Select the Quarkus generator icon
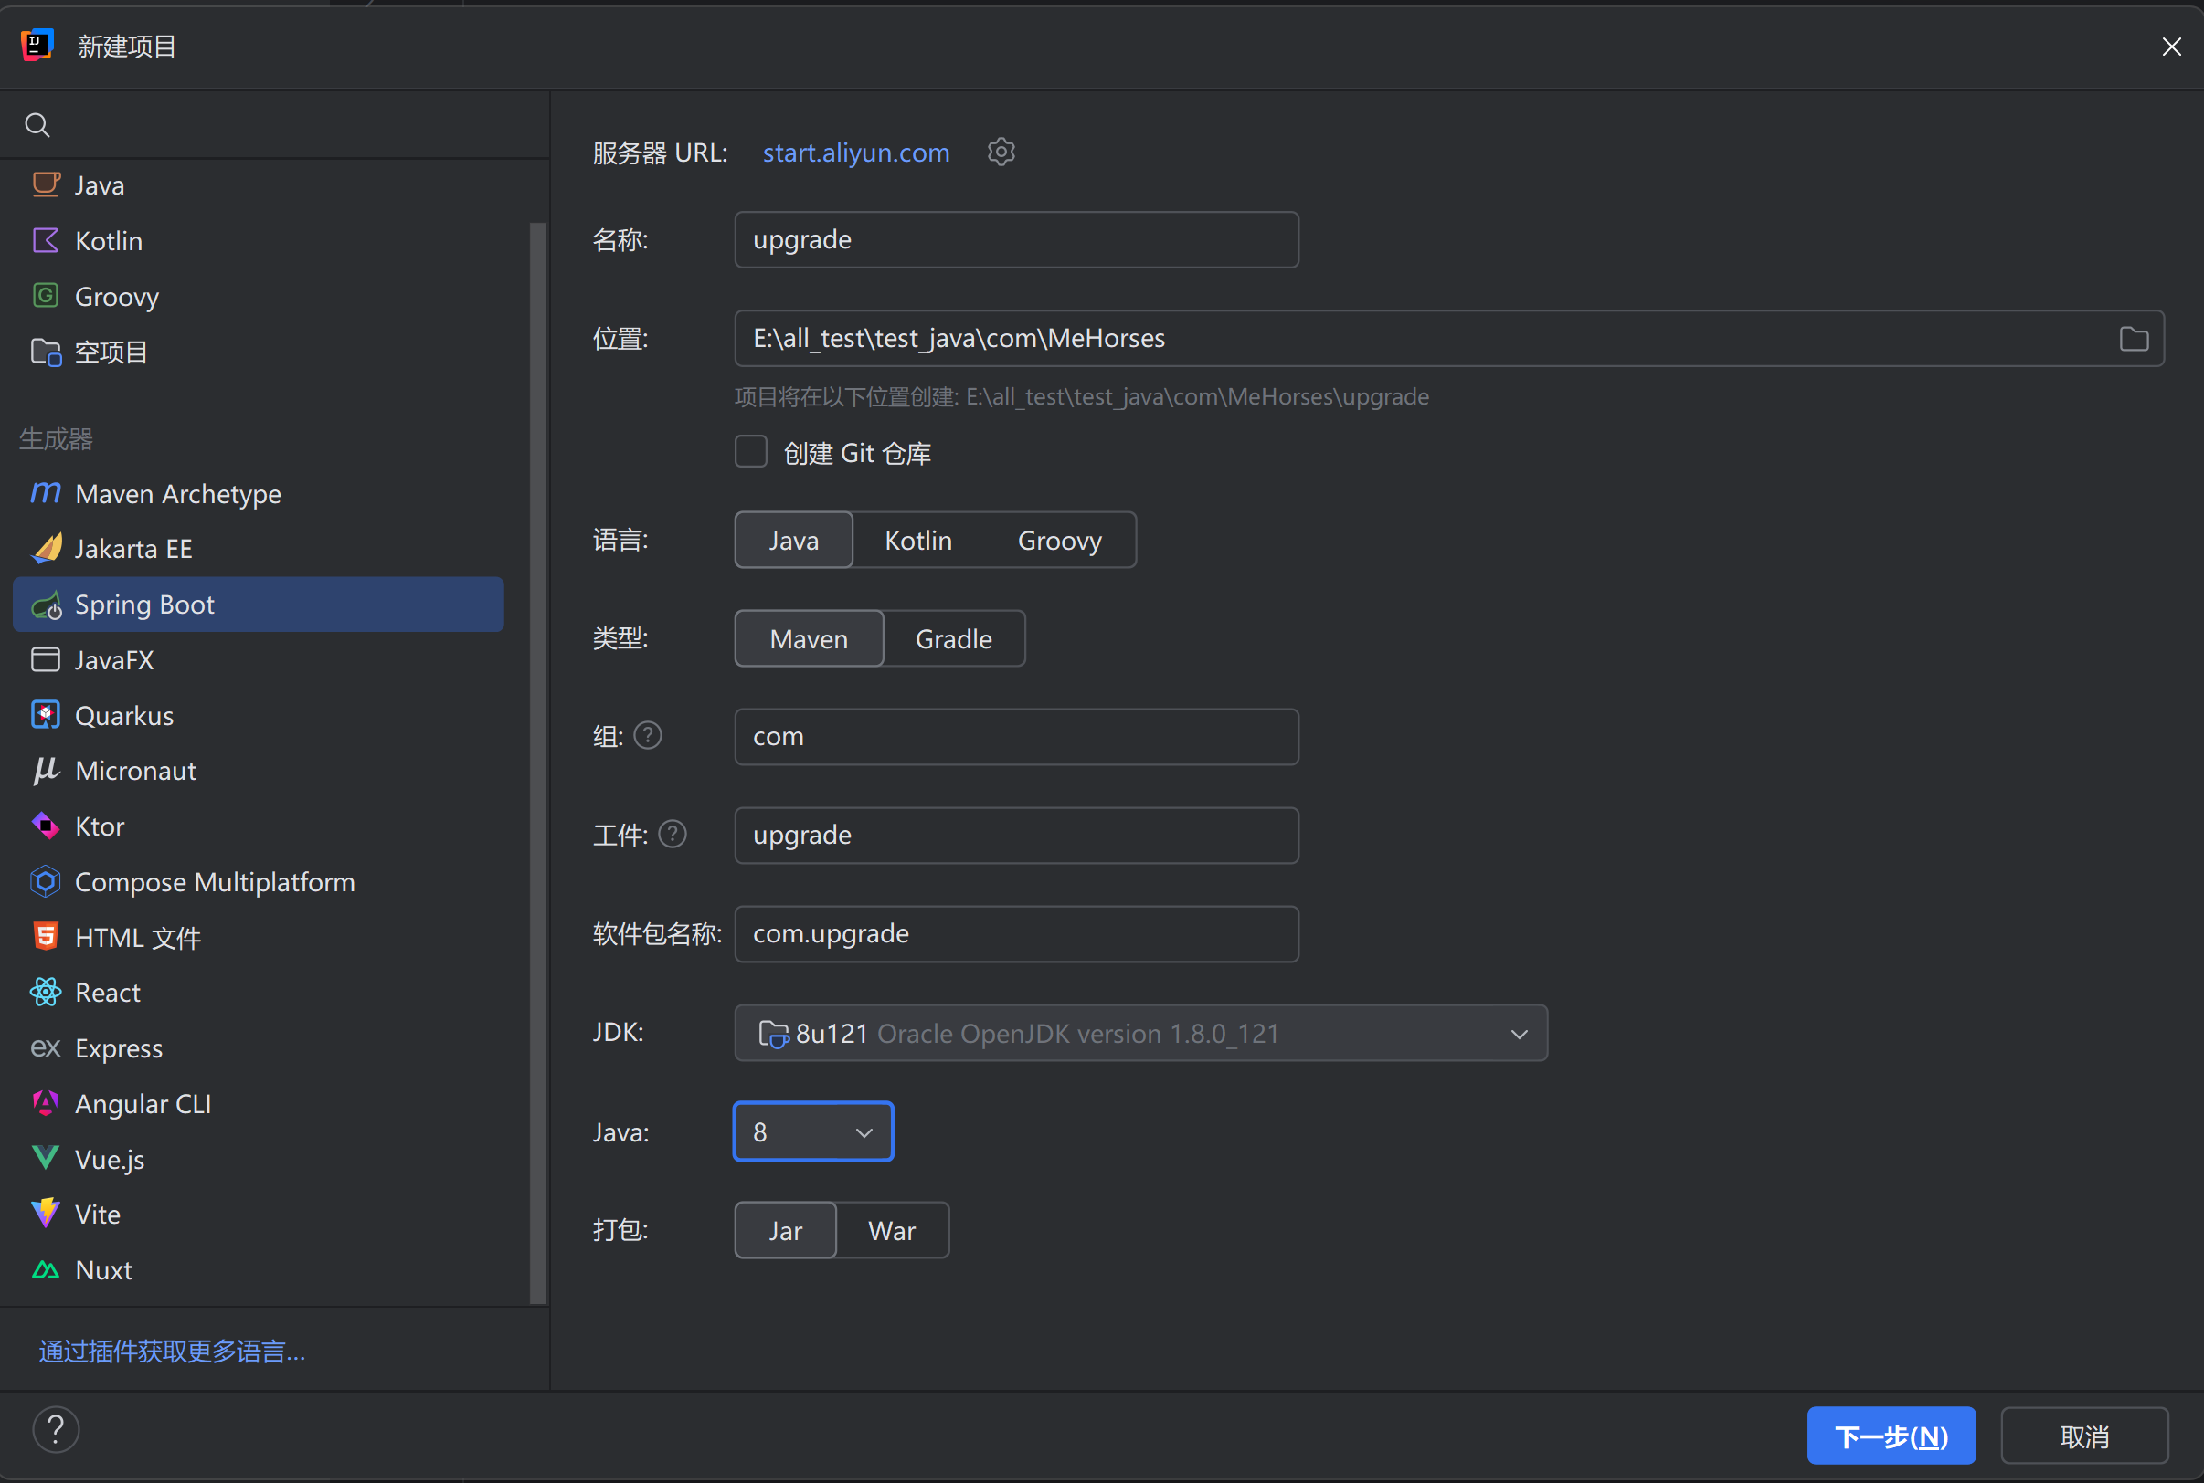This screenshot has width=2204, height=1483. point(46,715)
